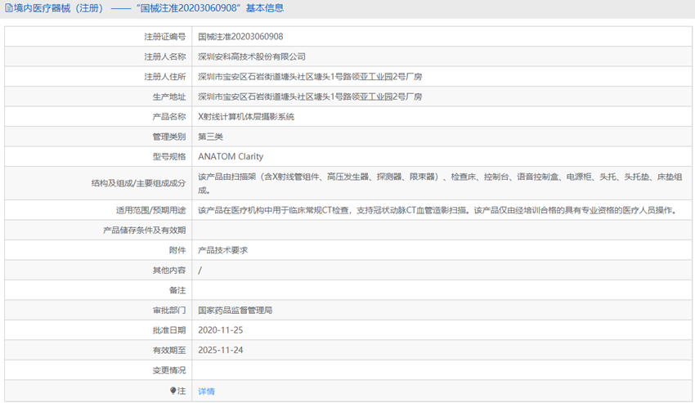Click the label 注册人名称
The image size is (695, 403).
(x=165, y=56)
